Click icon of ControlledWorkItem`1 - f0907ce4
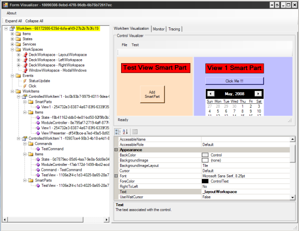Screen dimensions: 299x231 [24, 139]
